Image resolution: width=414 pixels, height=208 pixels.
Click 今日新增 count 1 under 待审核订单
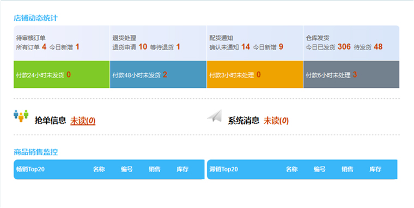pyautogui.click(x=77, y=47)
